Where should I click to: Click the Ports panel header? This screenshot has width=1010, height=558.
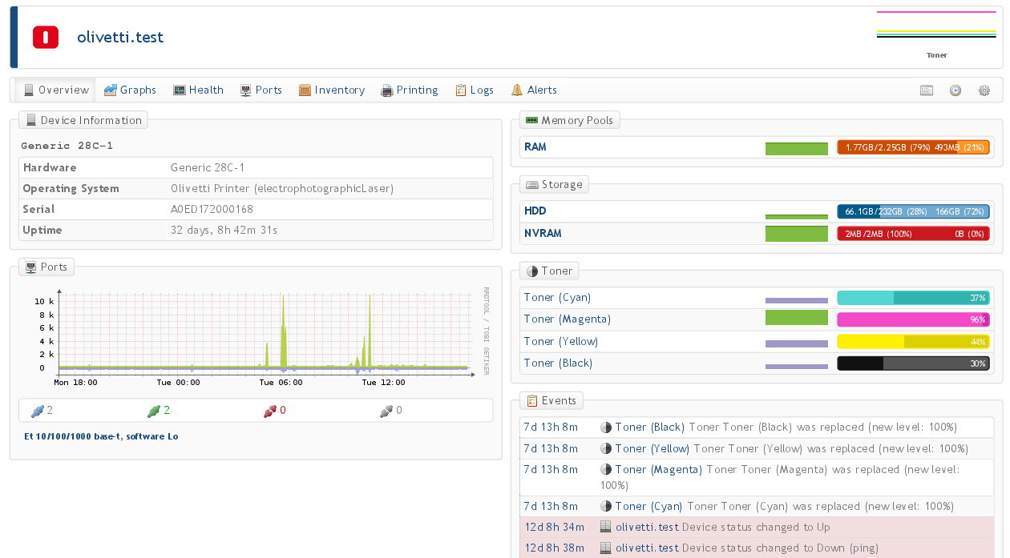[46, 267]
